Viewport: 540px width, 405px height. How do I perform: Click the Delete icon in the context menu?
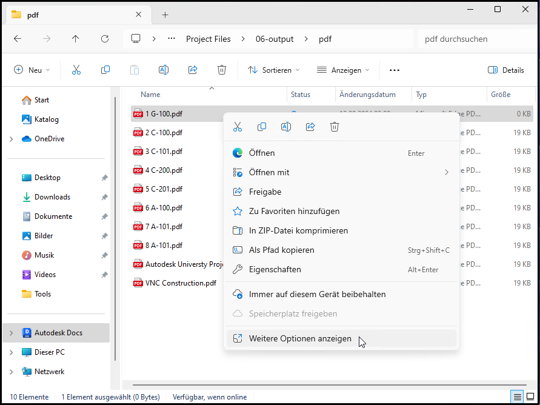[335, 127]
